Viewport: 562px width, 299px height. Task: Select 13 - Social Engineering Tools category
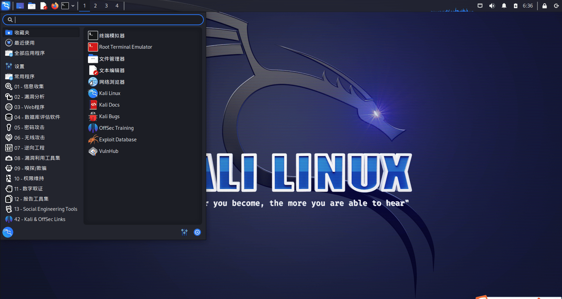tap(45, 209)
